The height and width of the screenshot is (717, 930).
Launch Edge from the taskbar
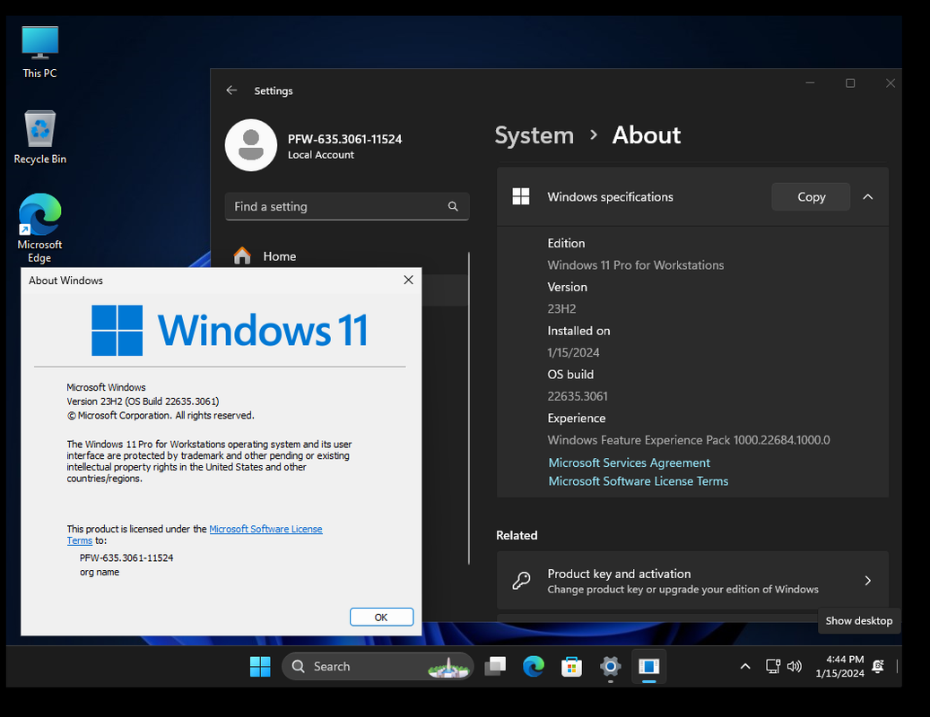(x=534, y=667)
